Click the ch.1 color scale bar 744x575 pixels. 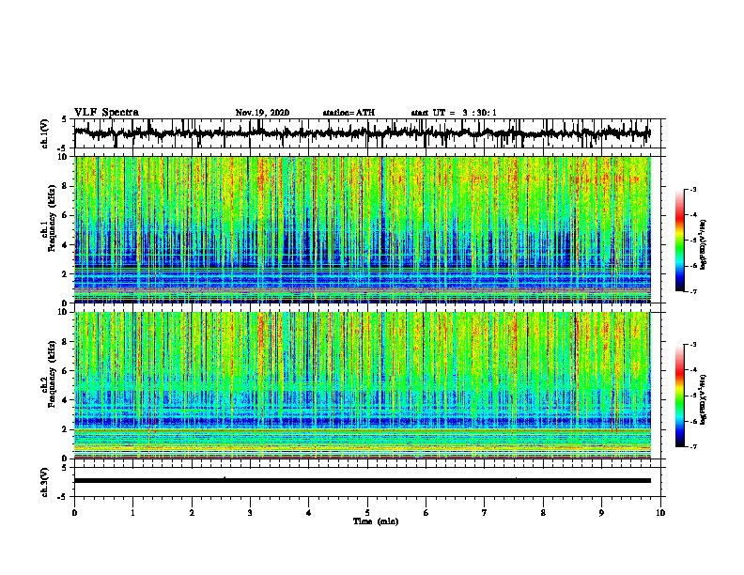680,241
